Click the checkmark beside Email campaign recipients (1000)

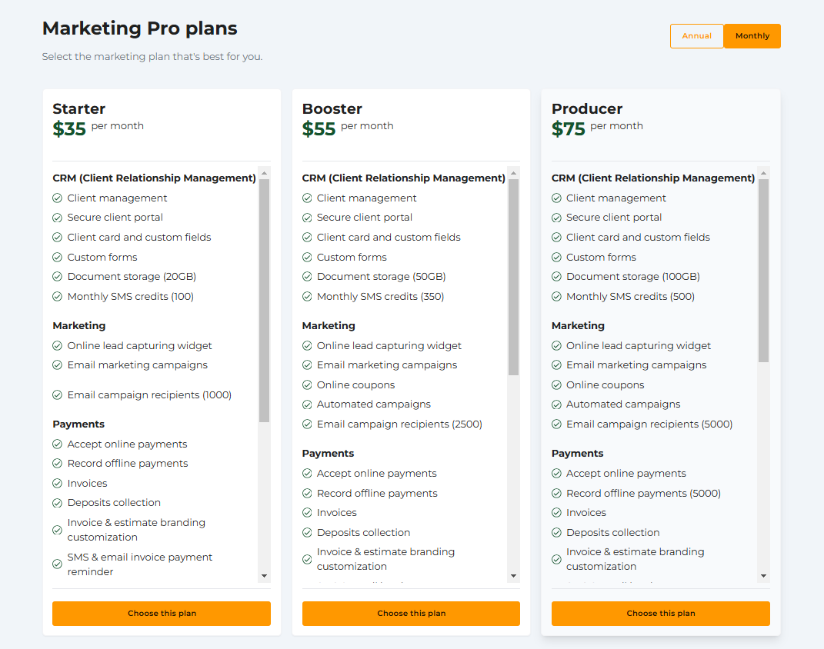[x=57, y=394]
